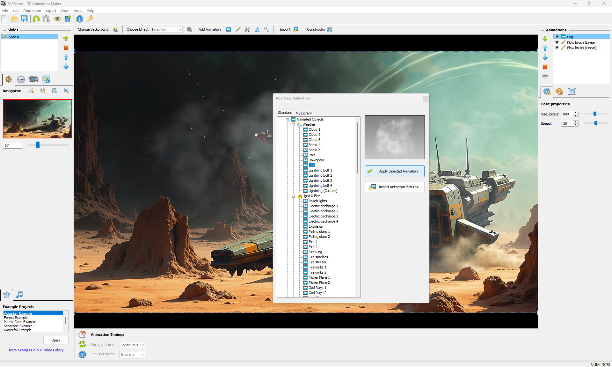The height and width of the screenshot is (367, 612).
Task: Open the music note tab
Action: (19, 294)
